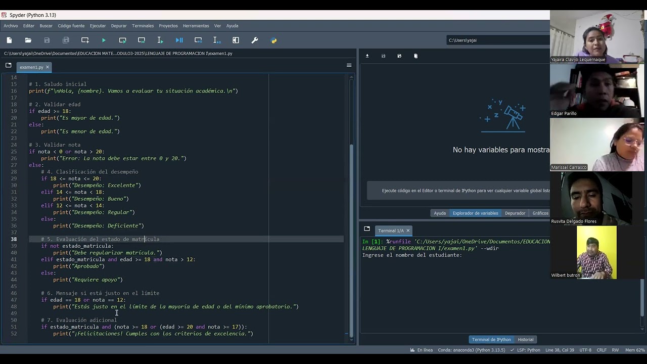Image resolution: width=647 pixels, height=364 pixels.
Task: Open Ejecutar menu
Action: click(98, 26)
